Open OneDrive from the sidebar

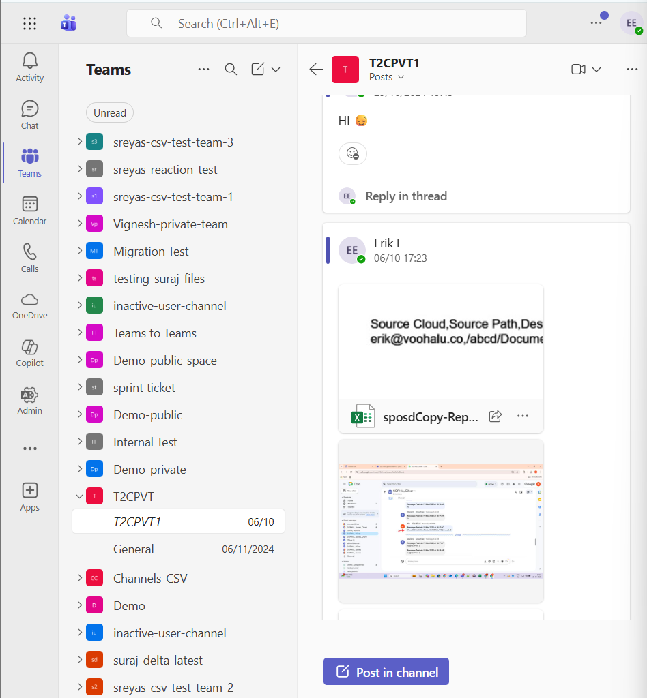tap(29, 305)
